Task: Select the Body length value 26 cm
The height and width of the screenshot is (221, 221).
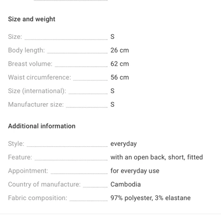Action: point(119,51)
